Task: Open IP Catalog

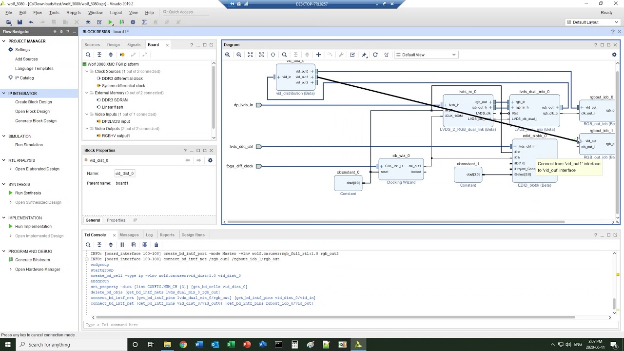Action: point(24,78)
